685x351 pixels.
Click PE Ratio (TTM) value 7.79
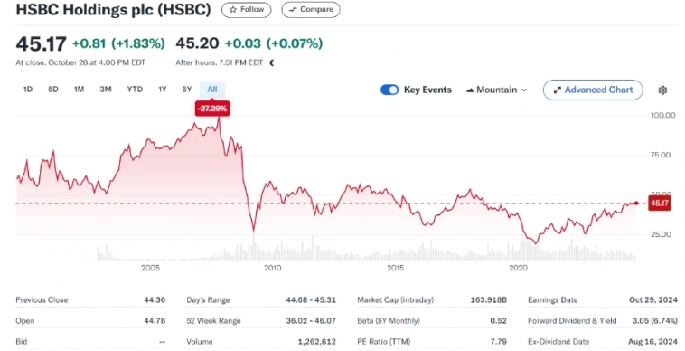pyautogui.click(x=499, y=342)
